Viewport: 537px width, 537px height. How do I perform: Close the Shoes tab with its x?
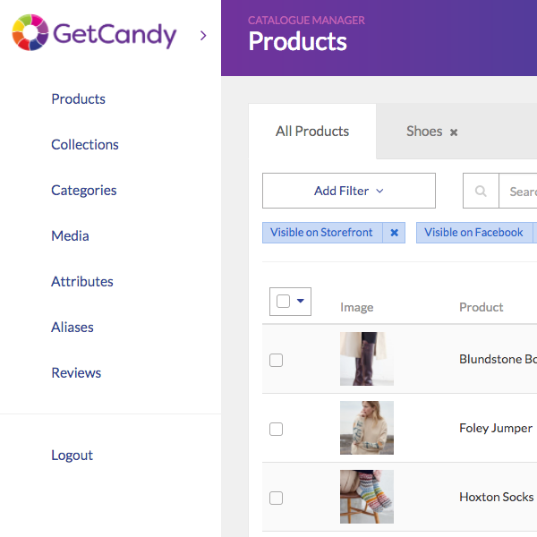[x=454, y=132]
